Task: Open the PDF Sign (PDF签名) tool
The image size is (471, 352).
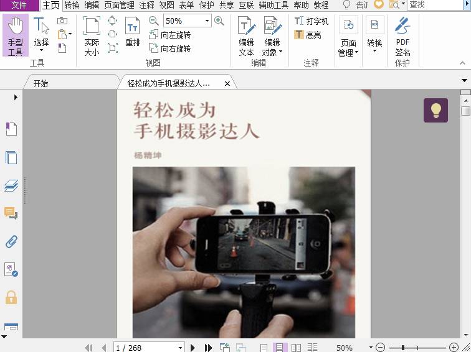Action: (x=402, y=36)
